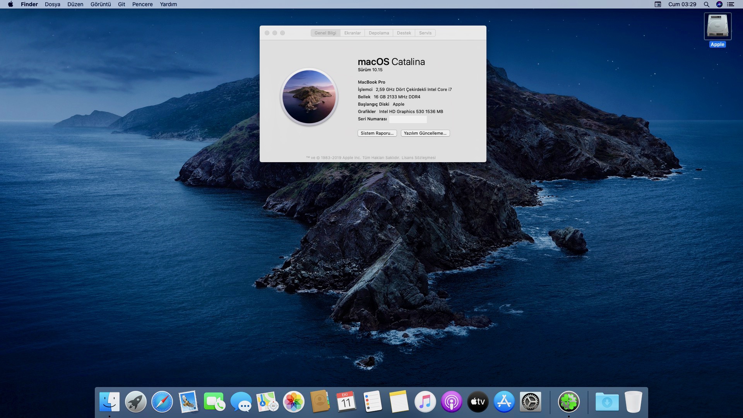This screenshot has height=418, width=743.
Task: Launch Podcasts from the dock
Action: [x=451, y=402]
